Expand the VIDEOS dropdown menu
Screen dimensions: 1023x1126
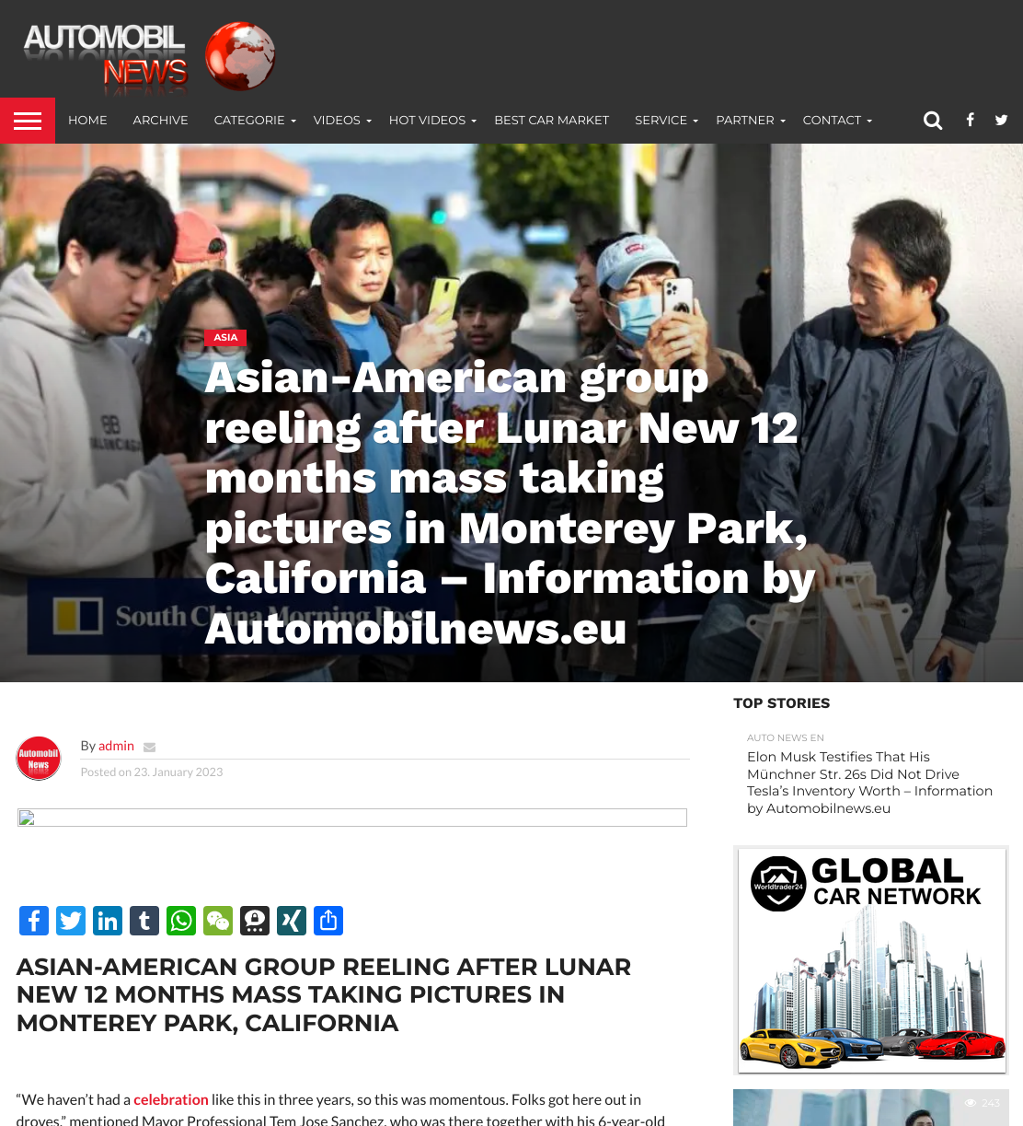click(x=342, y=121)
